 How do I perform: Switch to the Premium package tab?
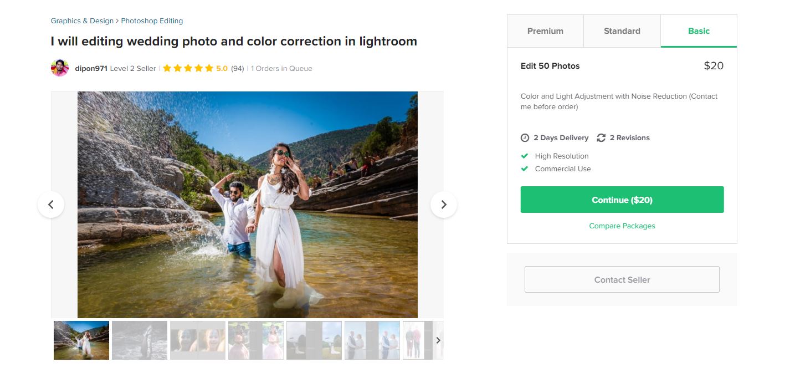tap(545, 31)
